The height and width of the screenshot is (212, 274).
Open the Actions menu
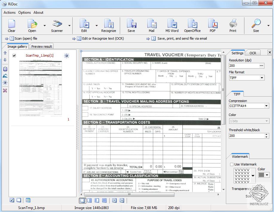[x=10, y=13]
